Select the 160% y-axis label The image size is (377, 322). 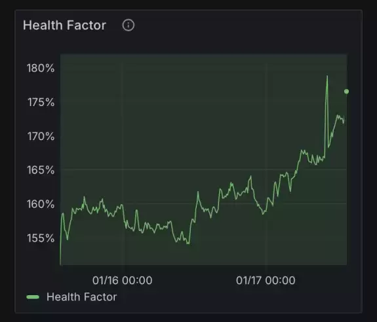point(41,204)
